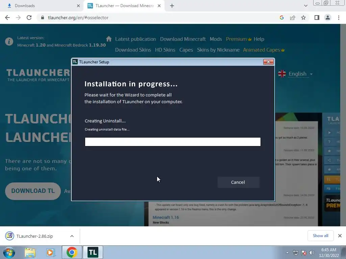This screenshot has height=259, width=346.
Task: Go back in Chrome browser
Action: point(7,18)
